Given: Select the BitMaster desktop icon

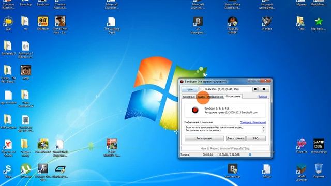Looking at the screenshot, I should point(43,23).
